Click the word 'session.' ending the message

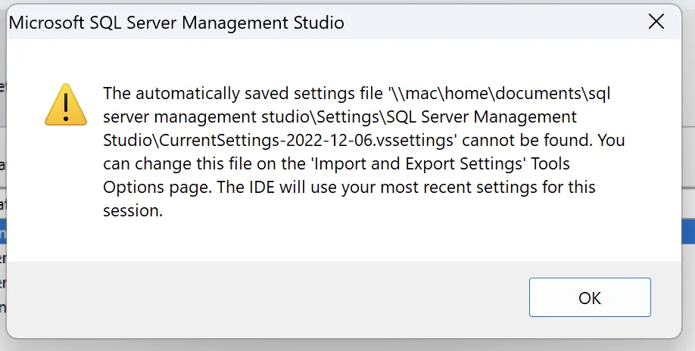133,211
